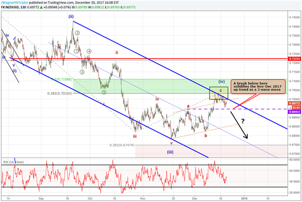Select the circled 2 sub-wave label
302x202 pixels.
77,33
